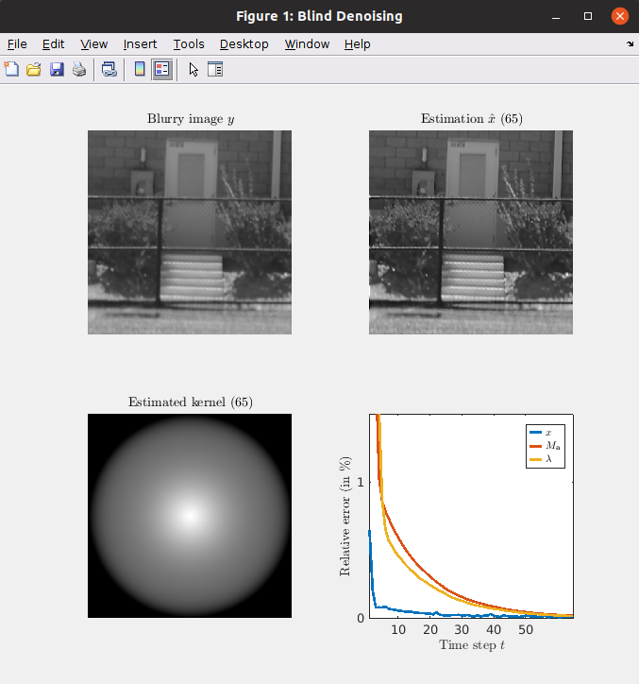Screen dimensions: 639x684
Task: Click the 'Time step t' axis label
Action: coord(472,644)
